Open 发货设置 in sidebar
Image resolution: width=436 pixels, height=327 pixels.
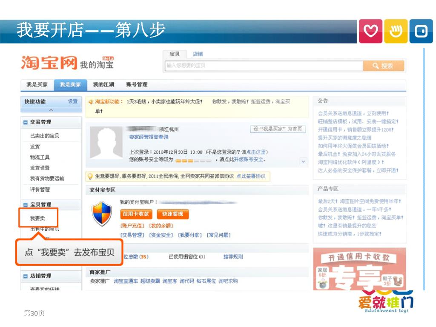coord(40,168)
